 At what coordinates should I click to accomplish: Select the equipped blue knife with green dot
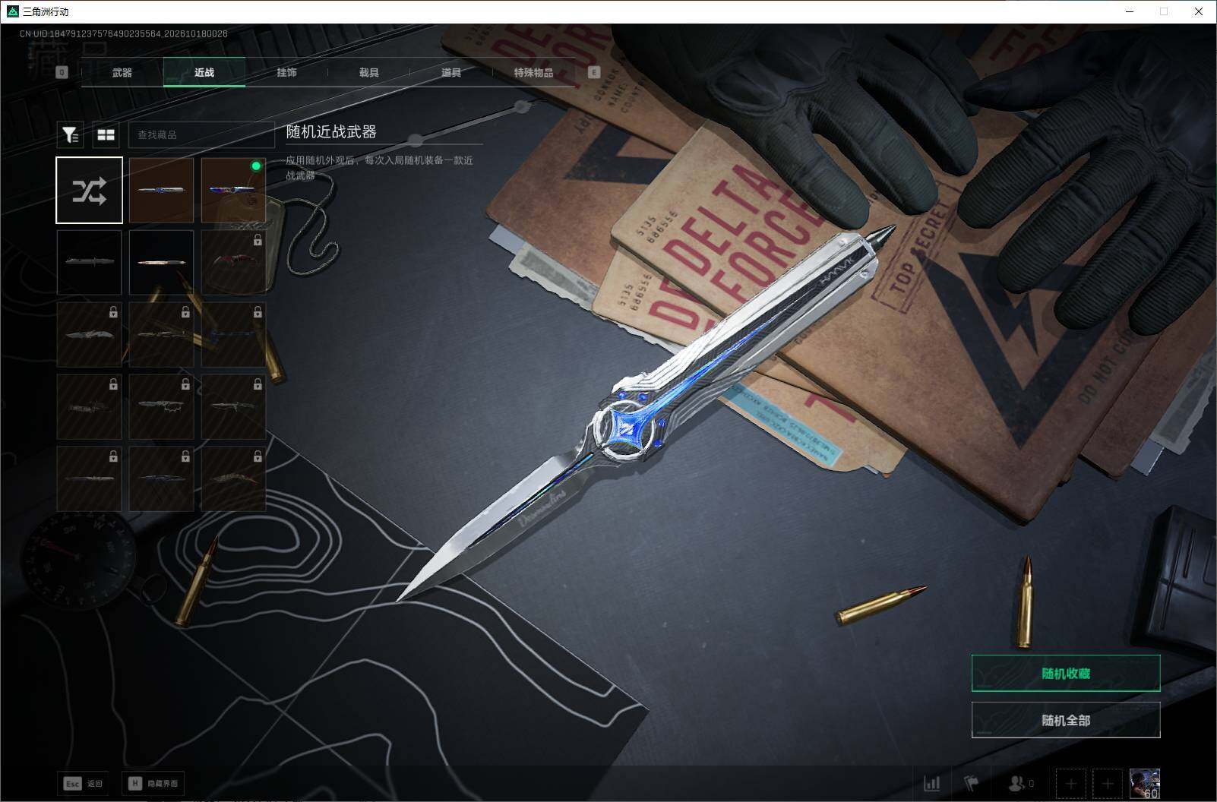click(x=233, y=190)
